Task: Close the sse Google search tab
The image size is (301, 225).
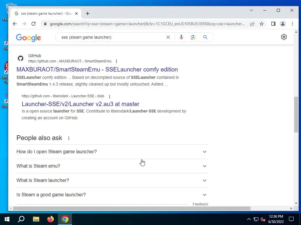Action: click(x=76, y=13)
